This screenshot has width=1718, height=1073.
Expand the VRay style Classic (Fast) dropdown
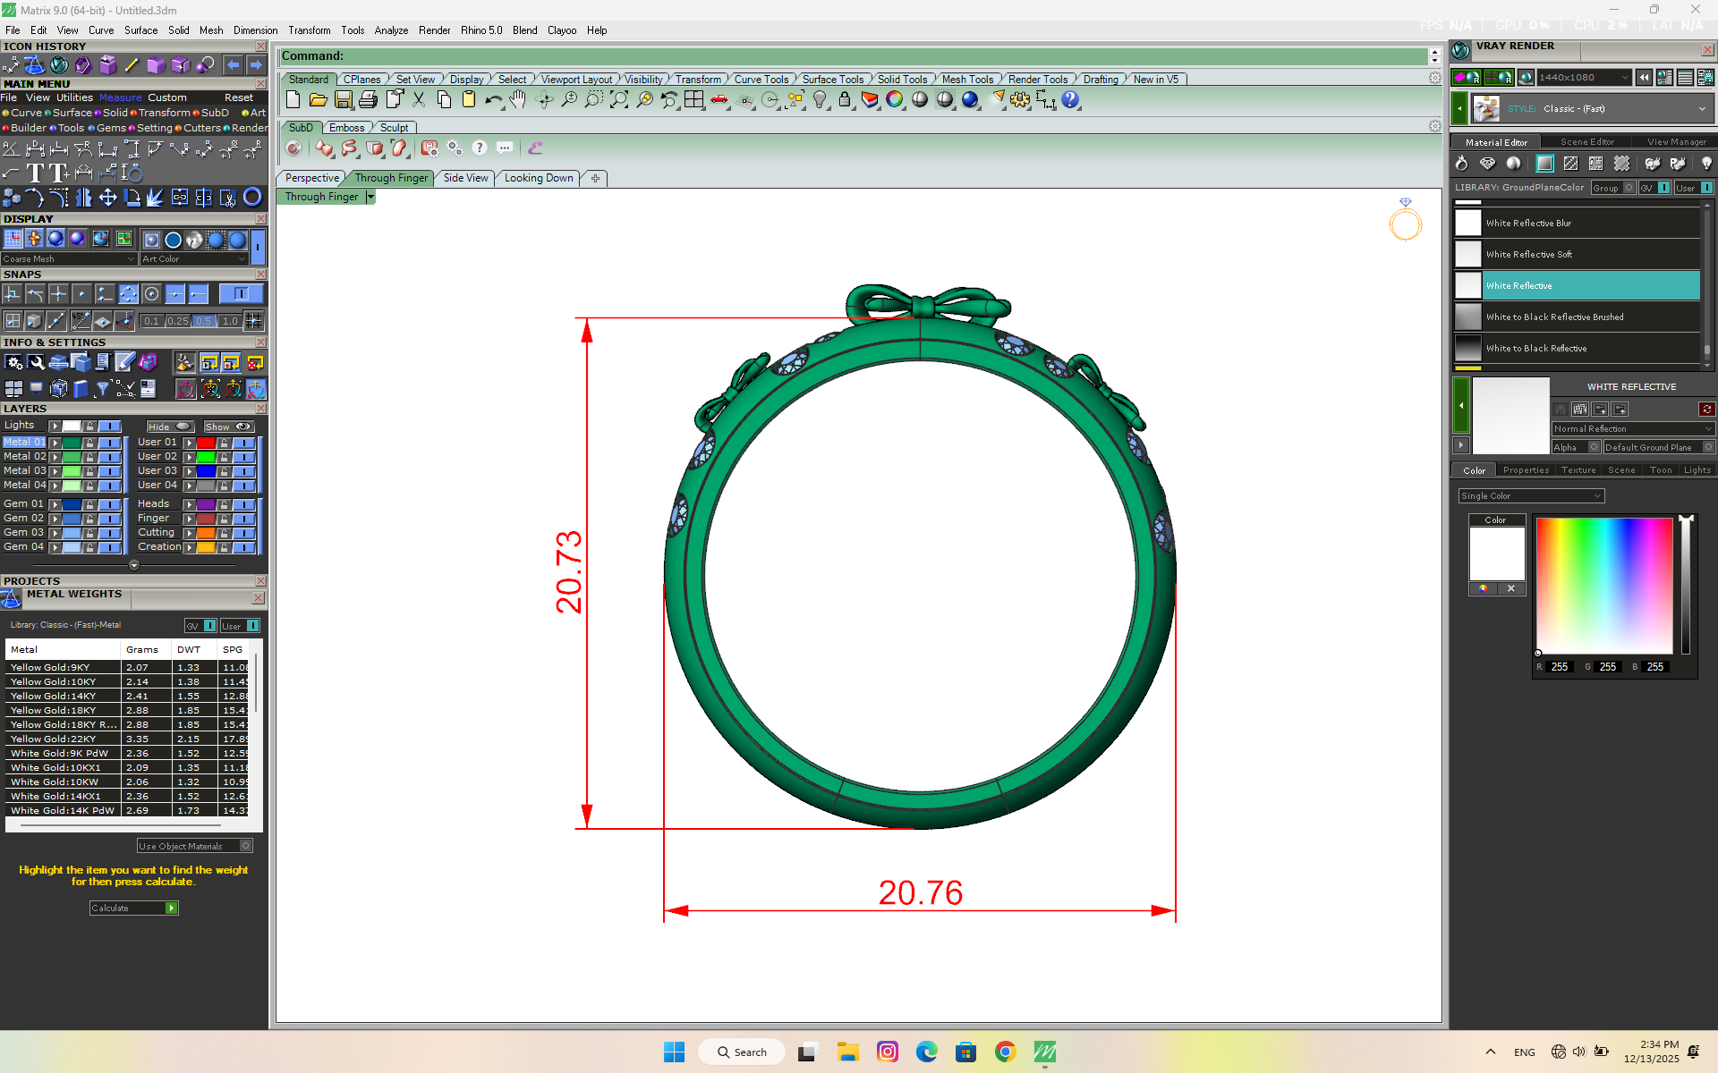[1701, 109]
